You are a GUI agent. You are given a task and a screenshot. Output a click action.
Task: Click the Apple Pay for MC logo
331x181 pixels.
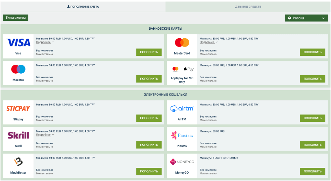point(183,69)
